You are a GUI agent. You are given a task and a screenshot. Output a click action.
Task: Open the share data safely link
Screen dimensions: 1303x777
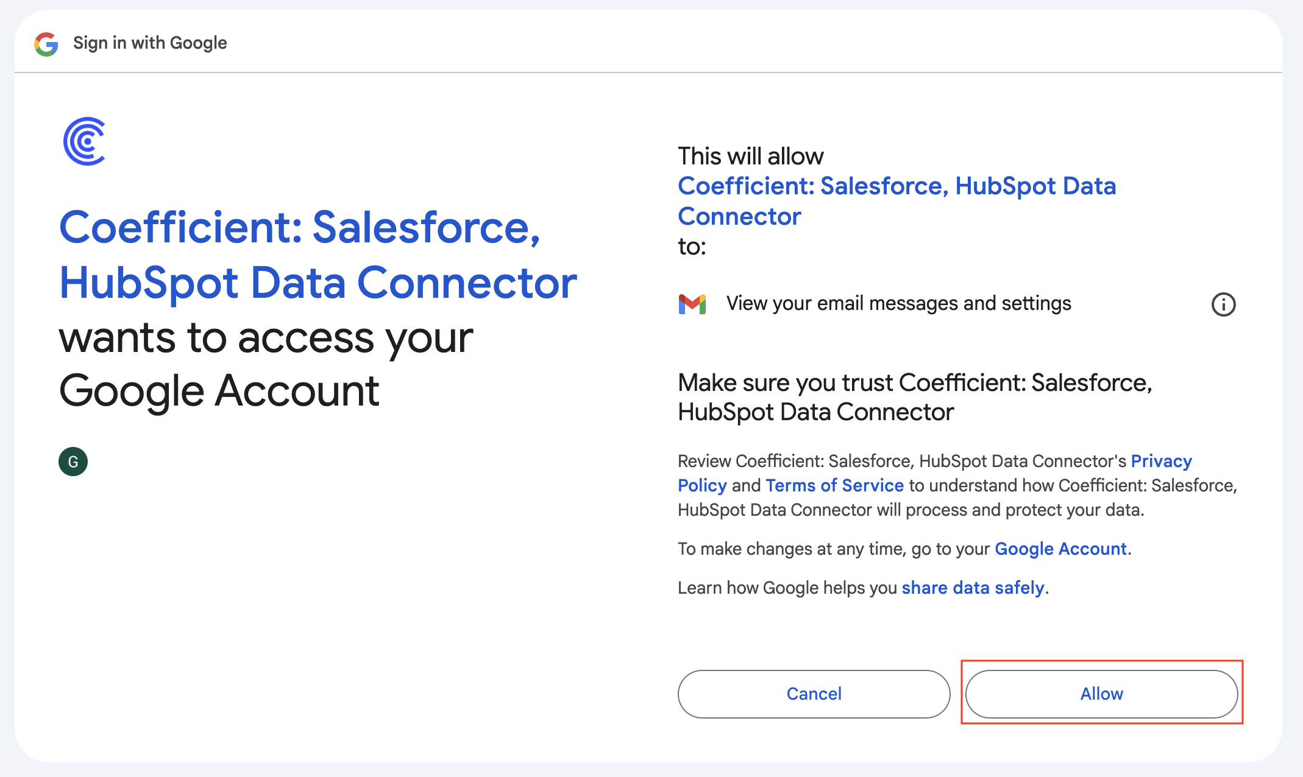point(973,588)
